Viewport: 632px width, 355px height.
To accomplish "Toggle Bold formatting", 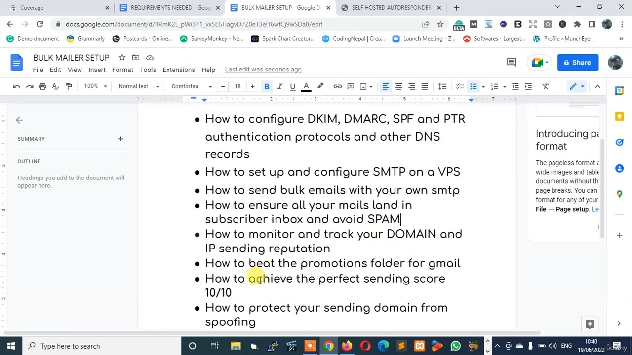I will [x=267, y=86].
